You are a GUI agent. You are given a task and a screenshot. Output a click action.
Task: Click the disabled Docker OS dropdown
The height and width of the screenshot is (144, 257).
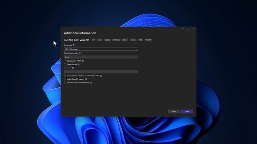pos(101,72)
